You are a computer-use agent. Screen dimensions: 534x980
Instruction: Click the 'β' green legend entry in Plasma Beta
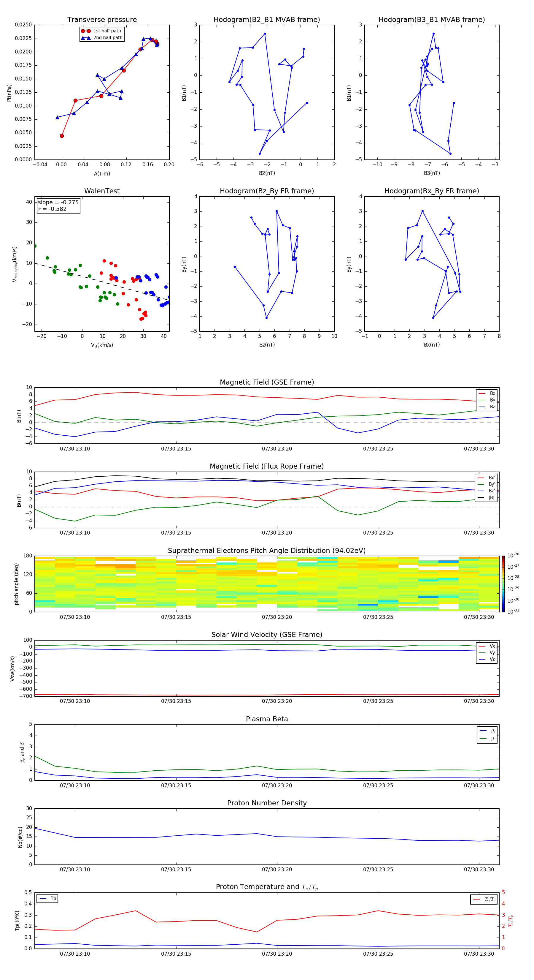[487, 739]
